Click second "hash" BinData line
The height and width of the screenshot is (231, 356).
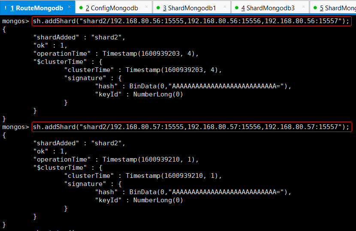[193, 192]
